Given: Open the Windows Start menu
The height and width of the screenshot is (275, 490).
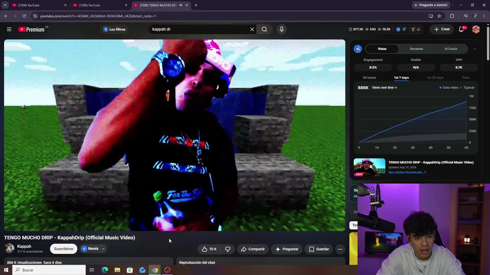Looking at the screenshot, I should pos(6,270).
